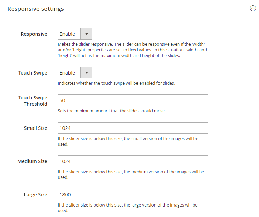This screenshot has width=259, height=217.
Task: Click the Responsive field label
Action: tap(34, 34)
